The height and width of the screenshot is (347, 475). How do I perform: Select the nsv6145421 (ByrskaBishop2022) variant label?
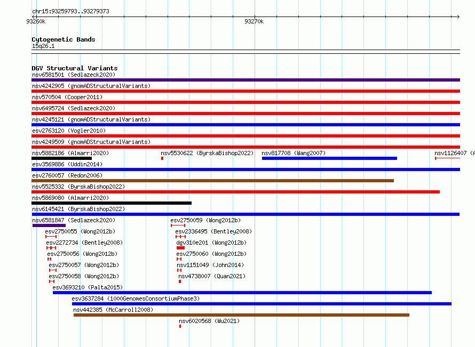click(x=78, y=209)
